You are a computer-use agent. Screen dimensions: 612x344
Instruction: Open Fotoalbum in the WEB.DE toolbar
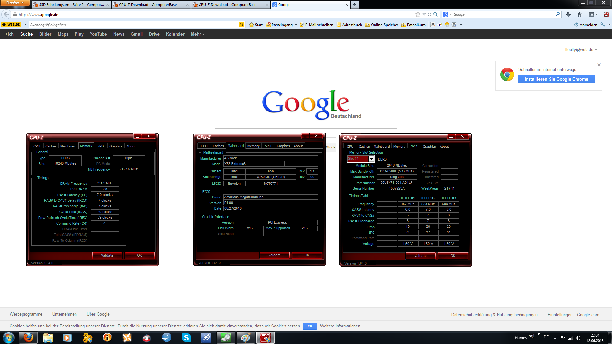click(413, 25)
